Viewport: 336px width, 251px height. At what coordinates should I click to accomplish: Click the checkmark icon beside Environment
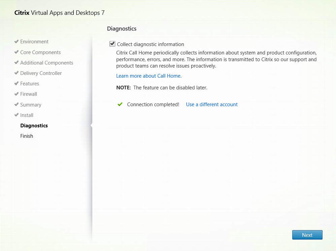click(x=16, y=42)
